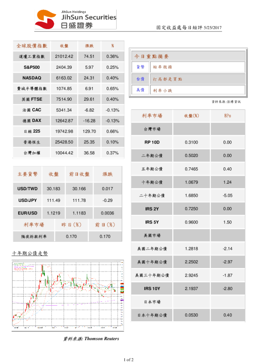Screen dimensions: 257x364
Task: Click the 0.0036 EUR/USD change
Action: 108,213
